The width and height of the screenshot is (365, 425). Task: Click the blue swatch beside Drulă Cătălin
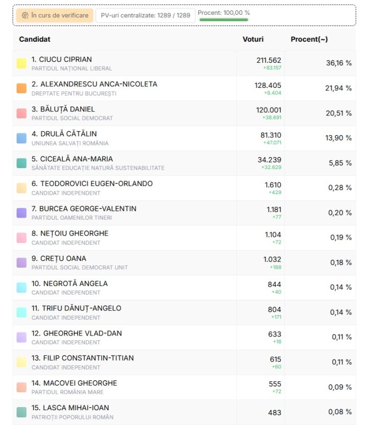[21, 138]
